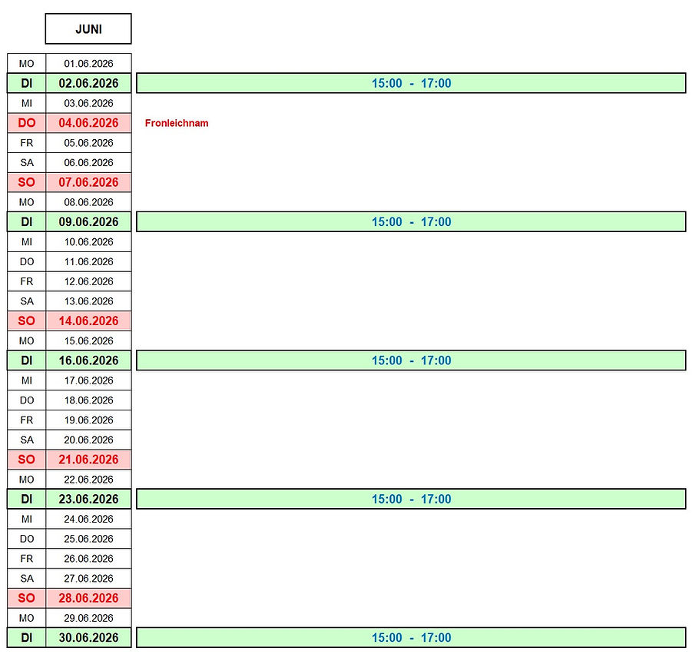Select date cell 02.06.2026
The height and width of the screenshot is (661, 692).
coord(88,84)
